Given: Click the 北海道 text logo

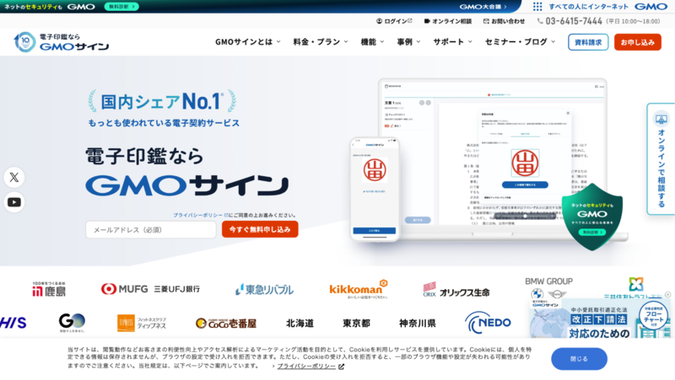Looking at the screenshot, I should [300, 324].
